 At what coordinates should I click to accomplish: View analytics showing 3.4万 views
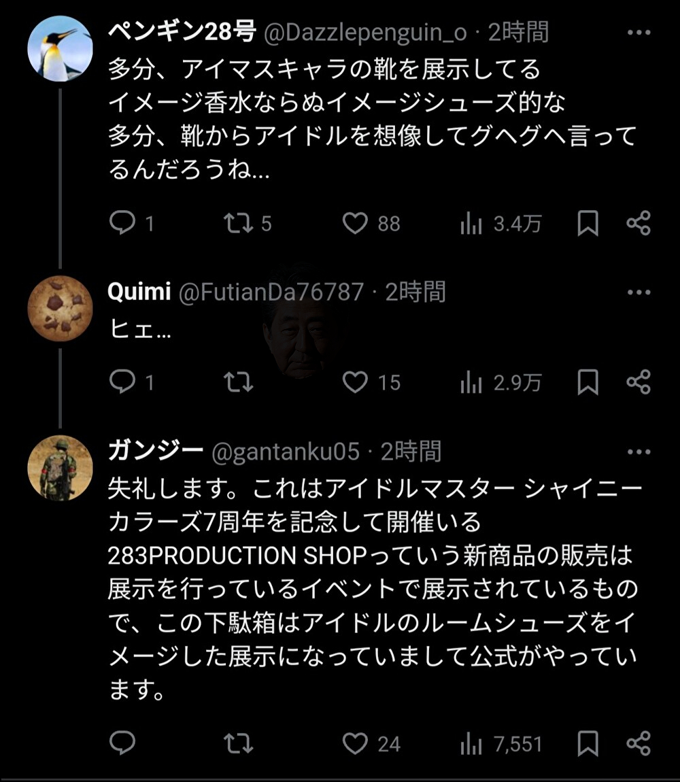471,224
